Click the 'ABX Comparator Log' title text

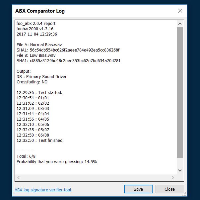coord(40,11)
